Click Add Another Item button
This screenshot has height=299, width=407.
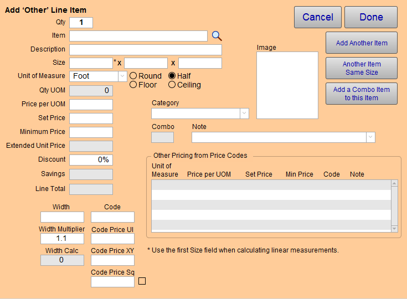coord(362,43)
